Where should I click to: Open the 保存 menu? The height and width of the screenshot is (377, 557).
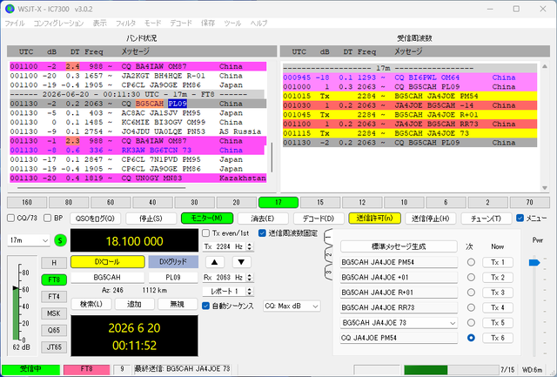click(x=208, y=24)
